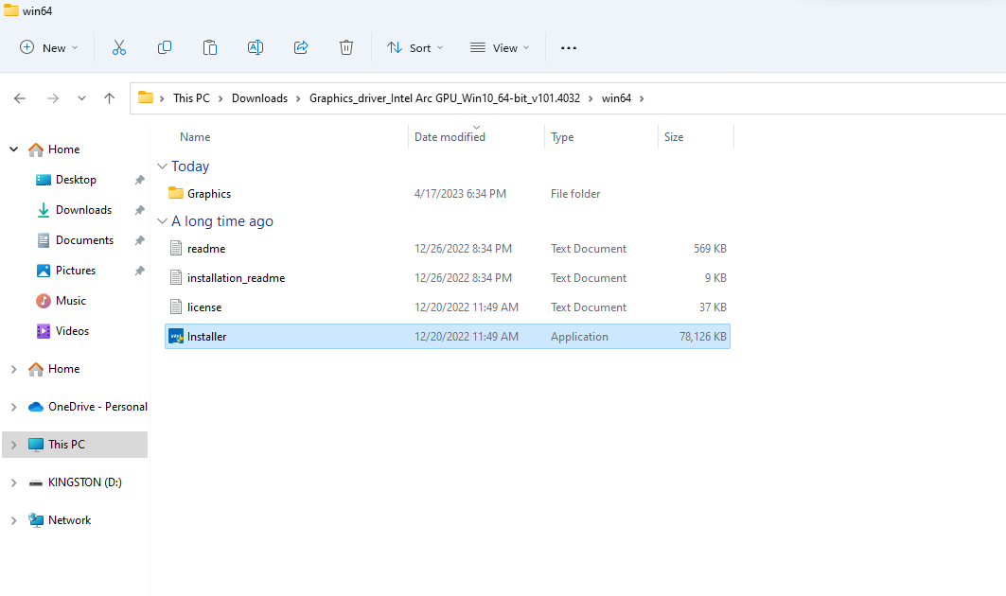1006x596 pixels.
Task: Click the Cut scissors icon
Action: click(118, 47)
